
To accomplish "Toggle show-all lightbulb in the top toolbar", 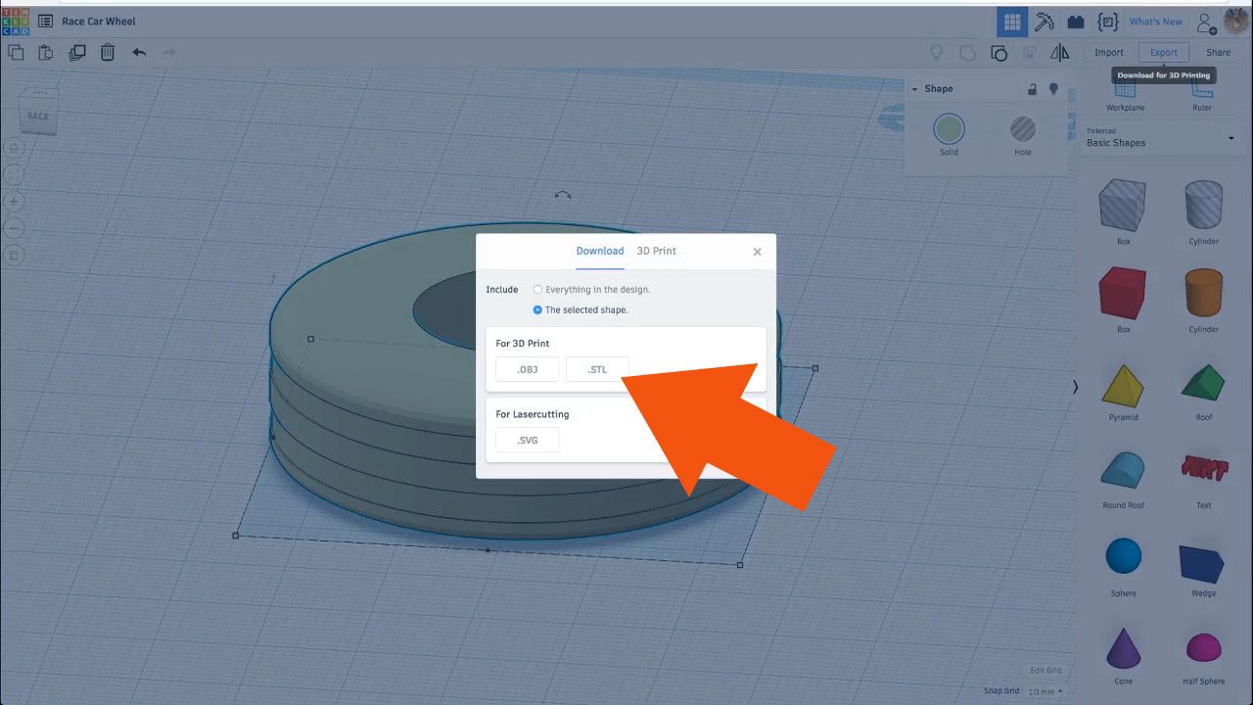I will [937, 53].
